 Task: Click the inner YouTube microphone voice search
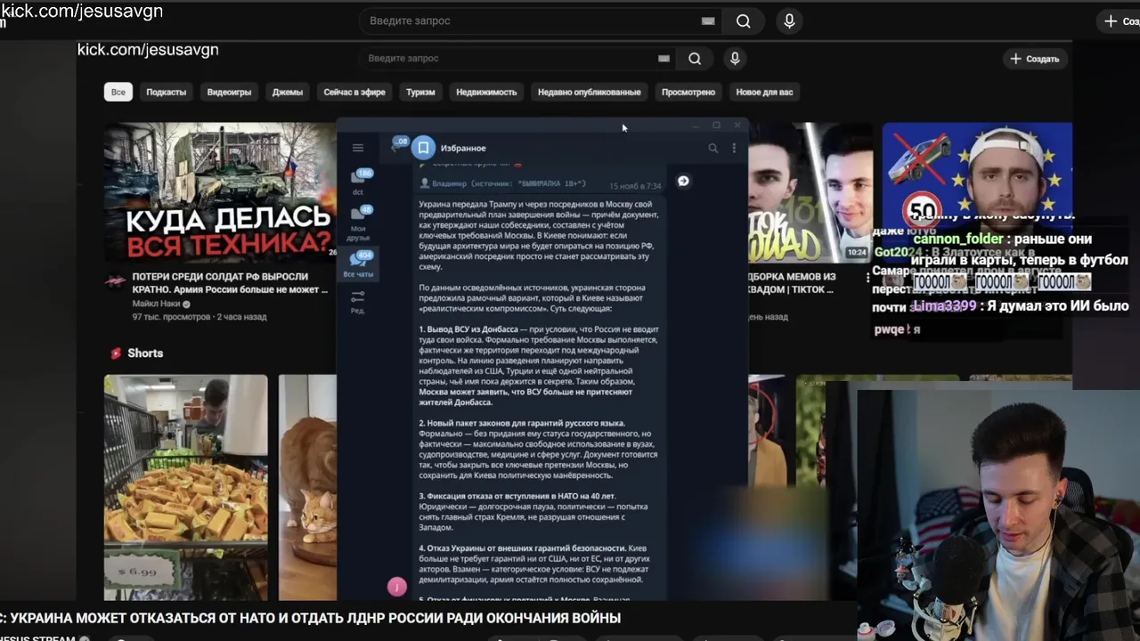click(x=735, y=59)
